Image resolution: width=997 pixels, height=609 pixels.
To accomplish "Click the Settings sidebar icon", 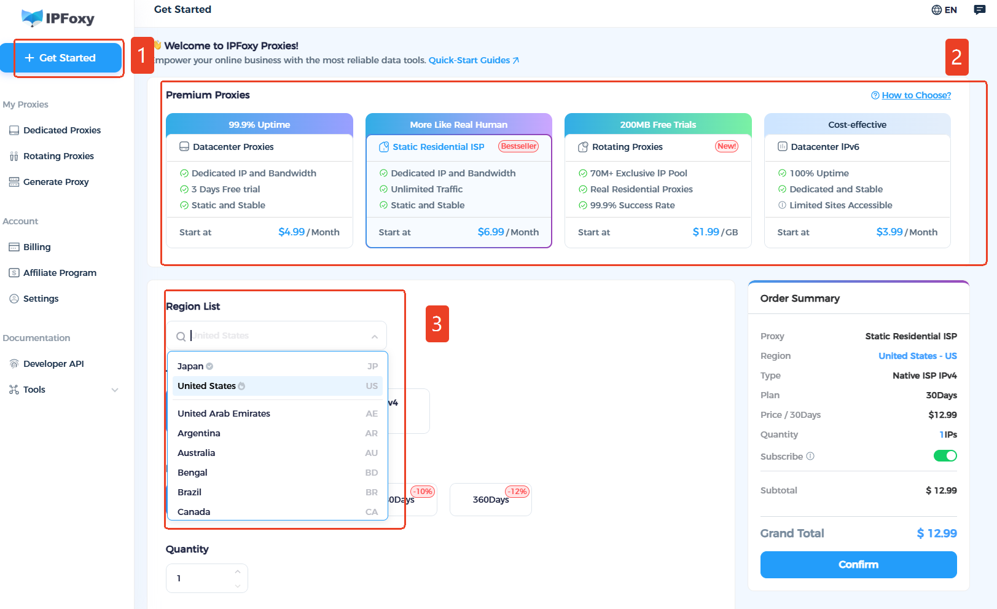I will click(14, 299).
